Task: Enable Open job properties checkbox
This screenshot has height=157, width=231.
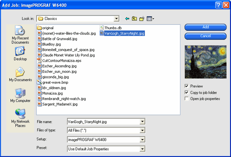Action: [x=186, y=99]
